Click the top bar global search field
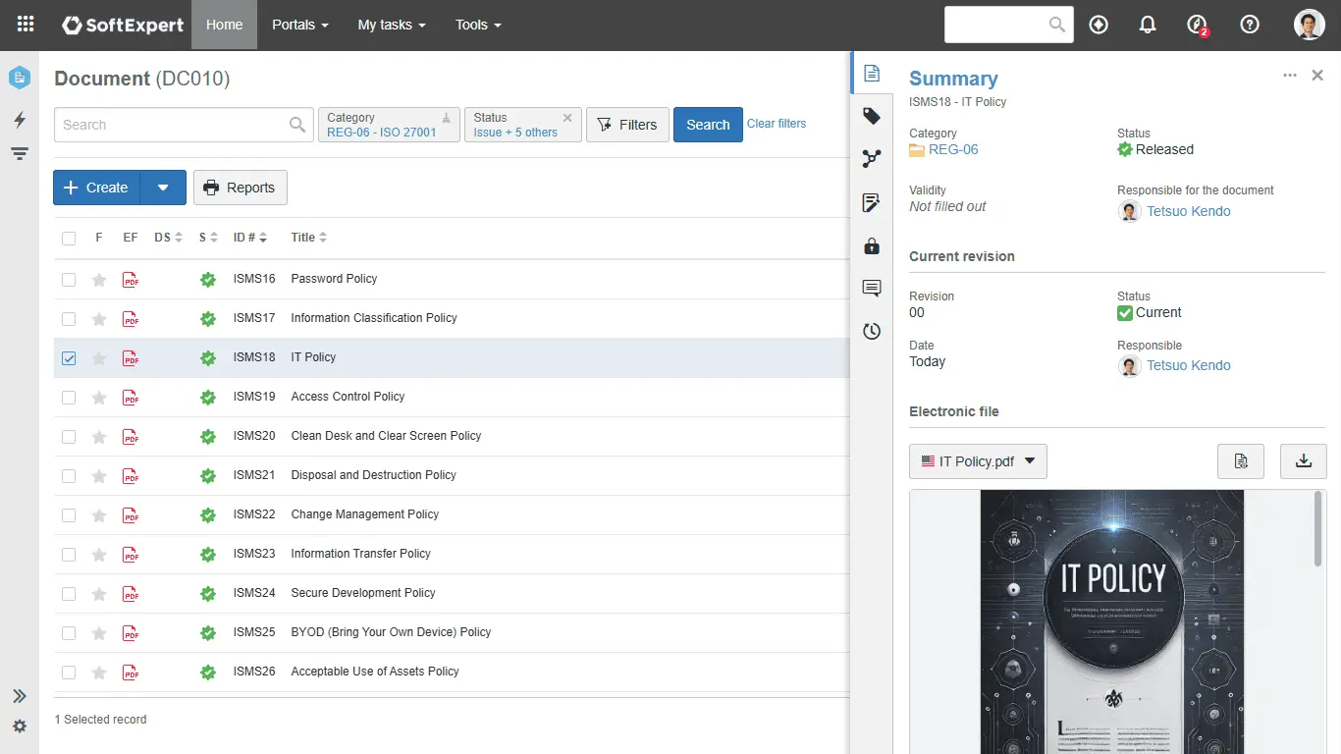Screen dimensions: 1341x754 click(x=1009, y=25)
